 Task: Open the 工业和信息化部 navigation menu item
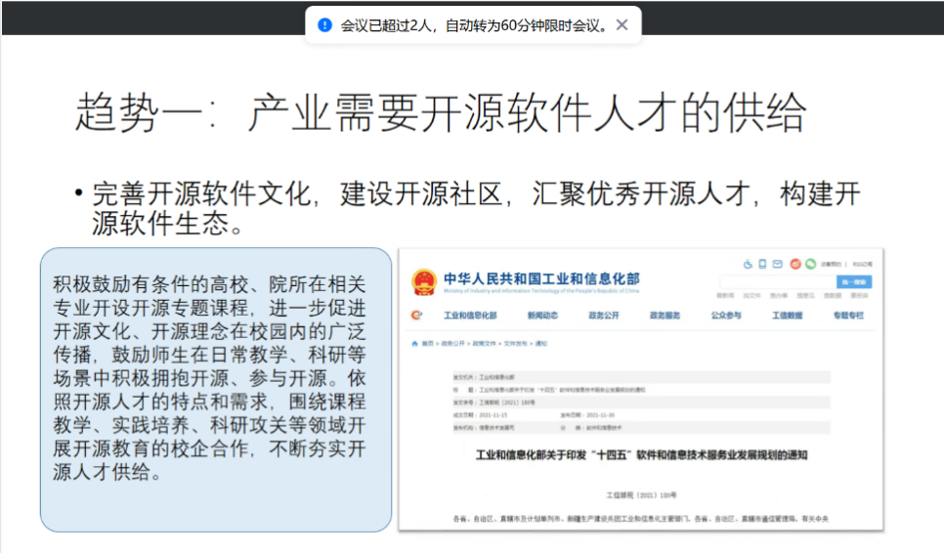coord(470,316)
